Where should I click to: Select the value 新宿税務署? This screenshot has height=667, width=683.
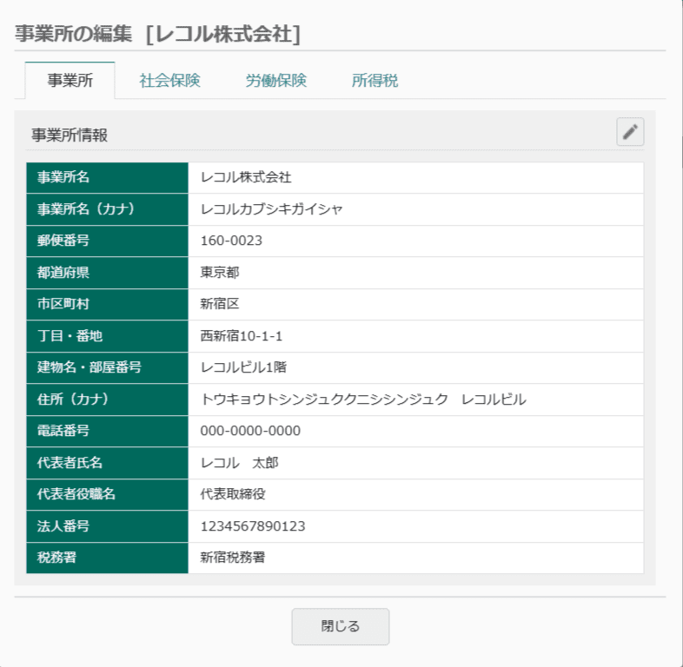coord(233,558)
